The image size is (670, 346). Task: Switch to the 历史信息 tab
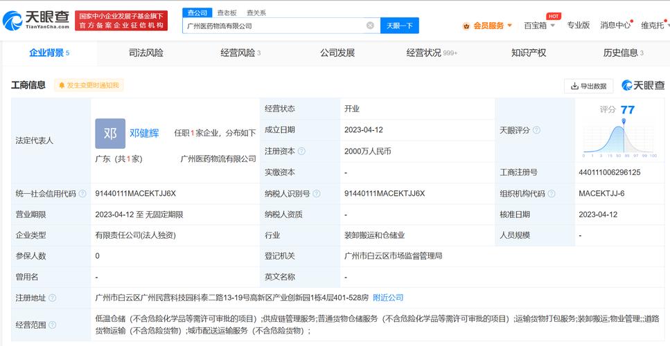624,53
